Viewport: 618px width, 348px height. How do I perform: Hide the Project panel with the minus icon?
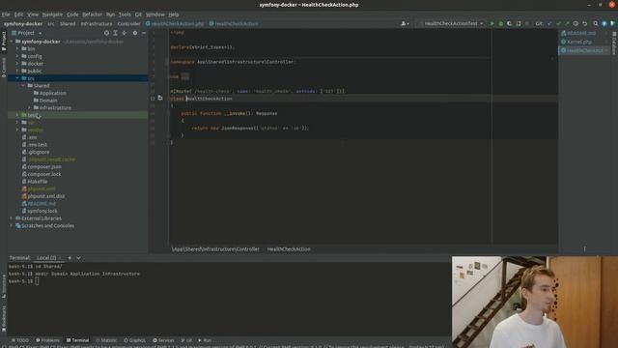pyautogui.click(x=144, y=33)
